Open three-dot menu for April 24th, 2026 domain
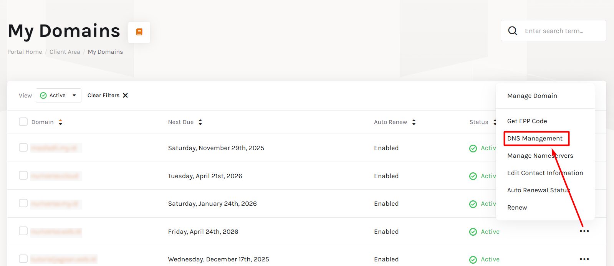Screen dimensions: 614x266 tap(584, 231)
